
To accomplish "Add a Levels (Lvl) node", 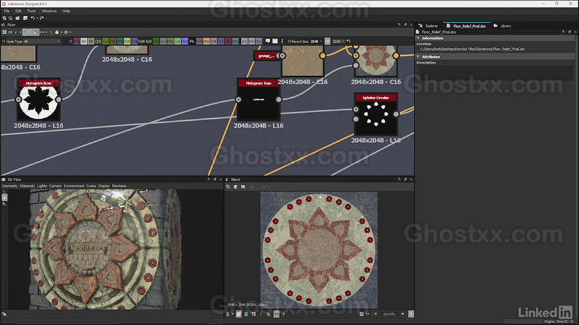I will (x=178, y=41).
